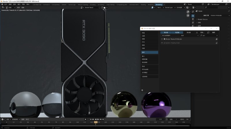Image resolution: width=231 pixels, height=129 pixels.
Task: Click the pan hand gizmo in image view
Action: [188, 16]
